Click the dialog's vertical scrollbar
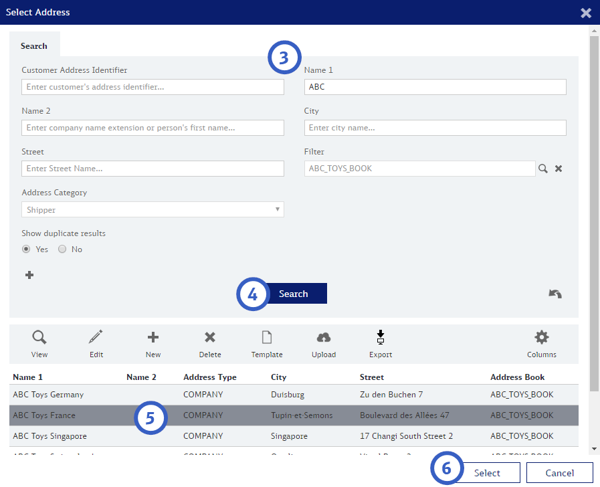 (x=594, y=213)
